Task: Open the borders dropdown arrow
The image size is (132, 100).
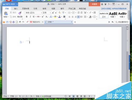Action: click(97, 17)
